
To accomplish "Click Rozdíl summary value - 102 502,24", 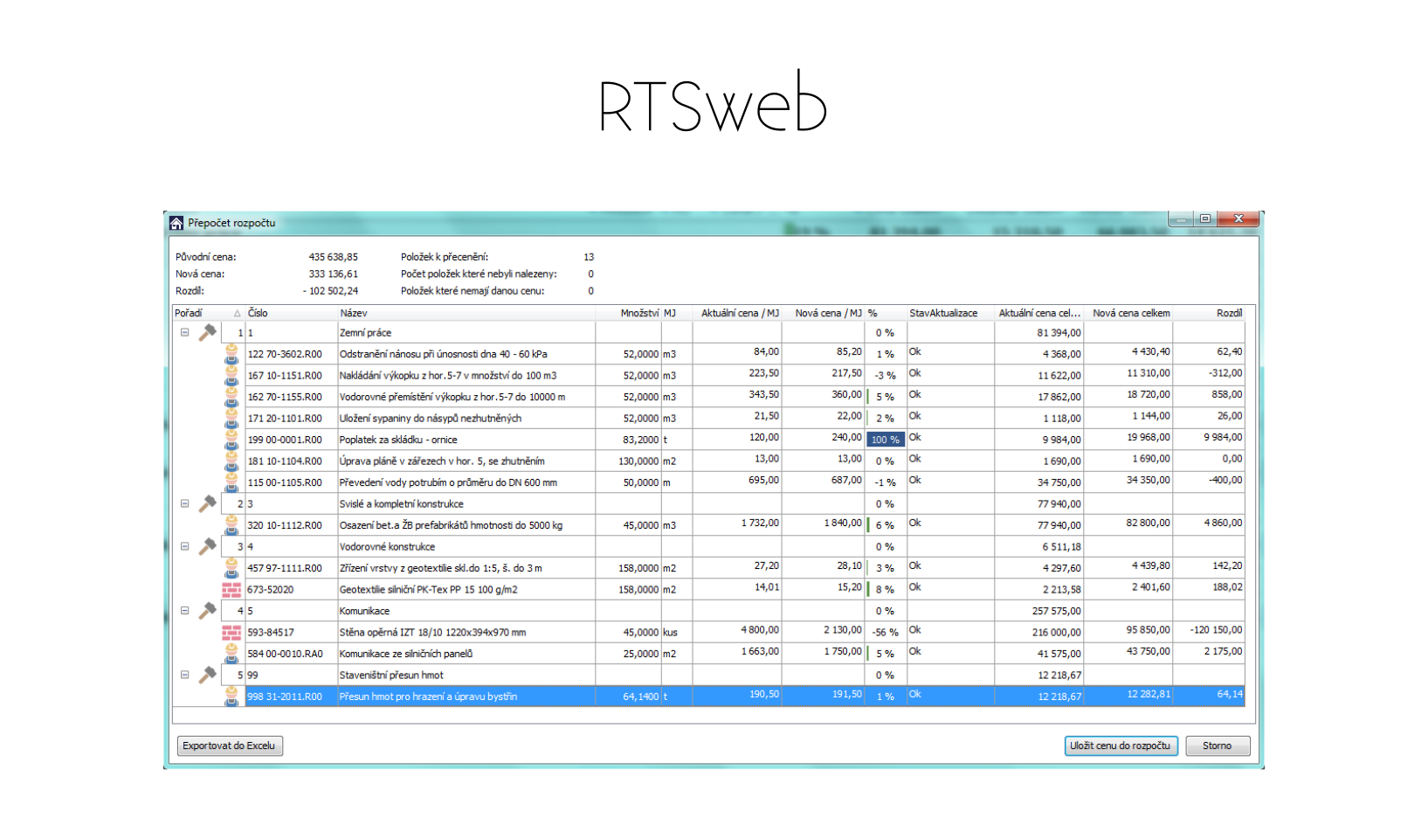I will tap(330, 291).
